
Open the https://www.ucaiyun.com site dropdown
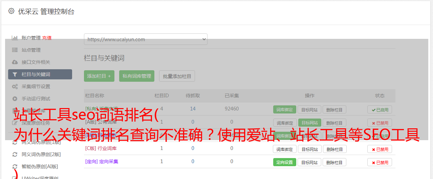coord(146,39)
